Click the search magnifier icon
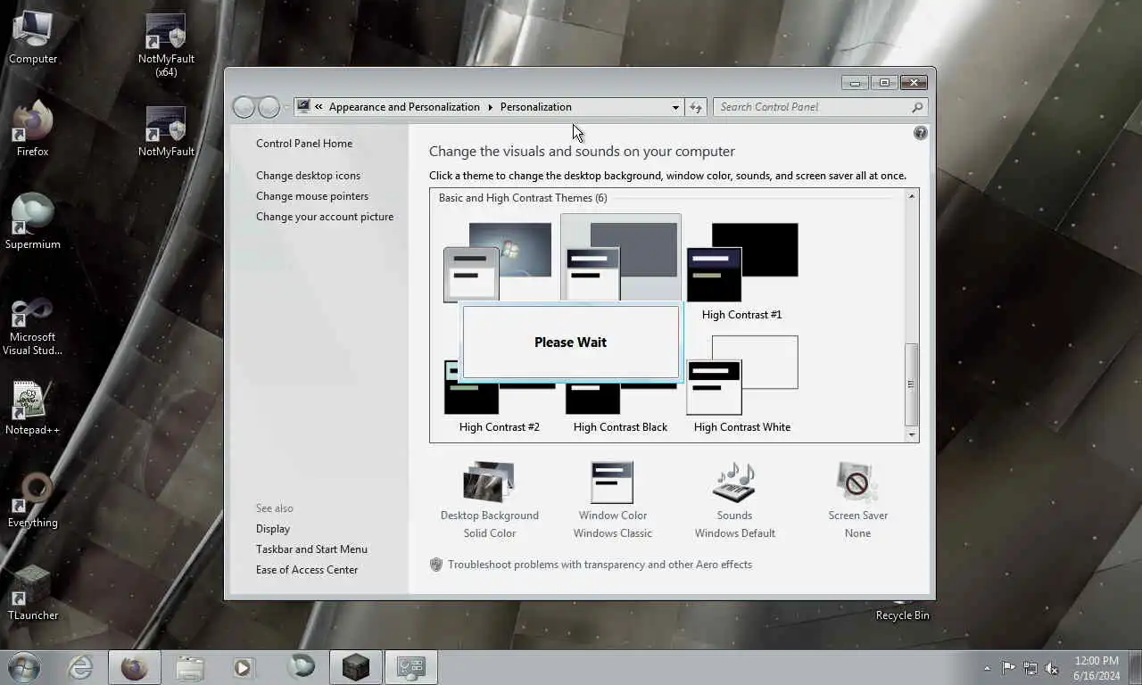 coord(917,107)
